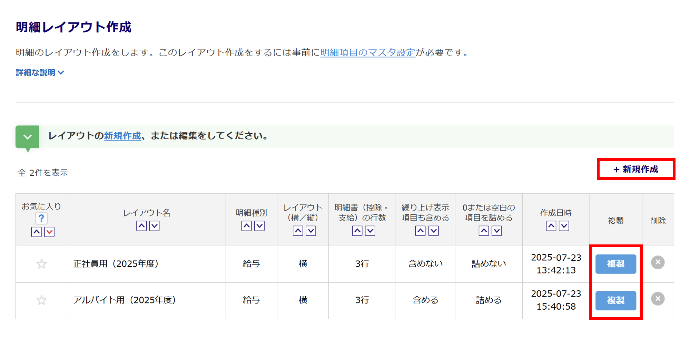
Task: Sort 作成日時 column descending
Action: pos(564,226)
